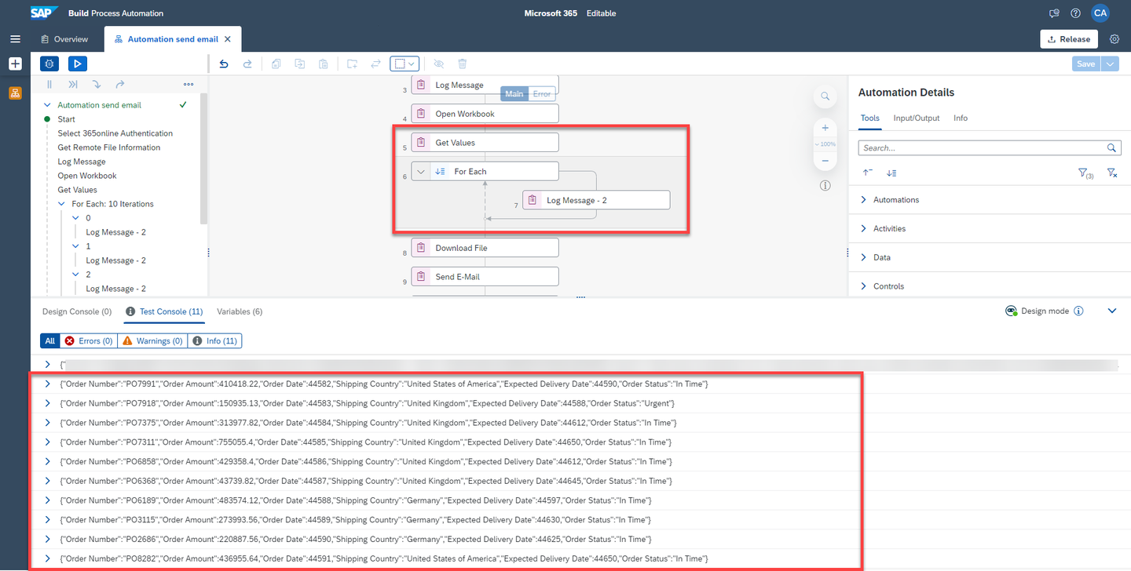Image resolution: width=1131 pixels, height=571 pixels.
Task: Open the CA user avatar menu
Action: (x=1100, y=13)
